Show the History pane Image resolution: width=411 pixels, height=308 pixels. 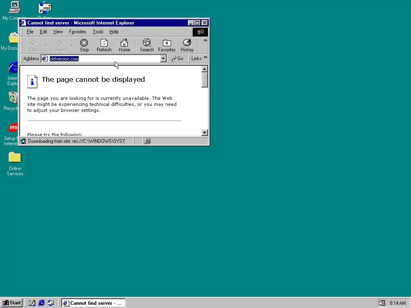(x=187, y=46)
